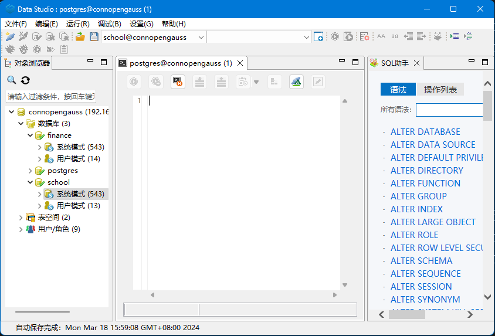This screenshot has height=336, width=495.
Task: Close the SQL助手 tab
Action: point(417,63)
